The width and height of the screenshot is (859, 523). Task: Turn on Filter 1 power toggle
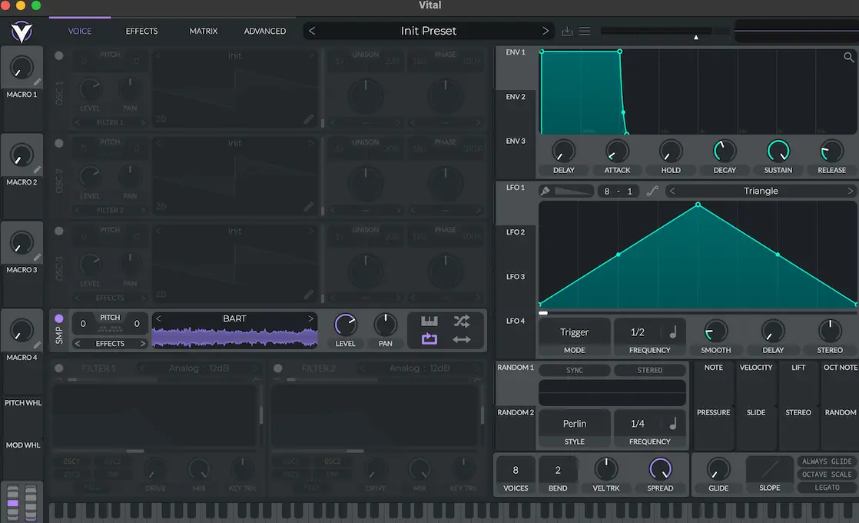(x=59, y=368)
